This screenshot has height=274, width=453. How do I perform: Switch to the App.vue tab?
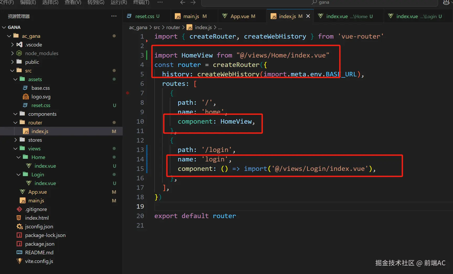click(240, 16)
